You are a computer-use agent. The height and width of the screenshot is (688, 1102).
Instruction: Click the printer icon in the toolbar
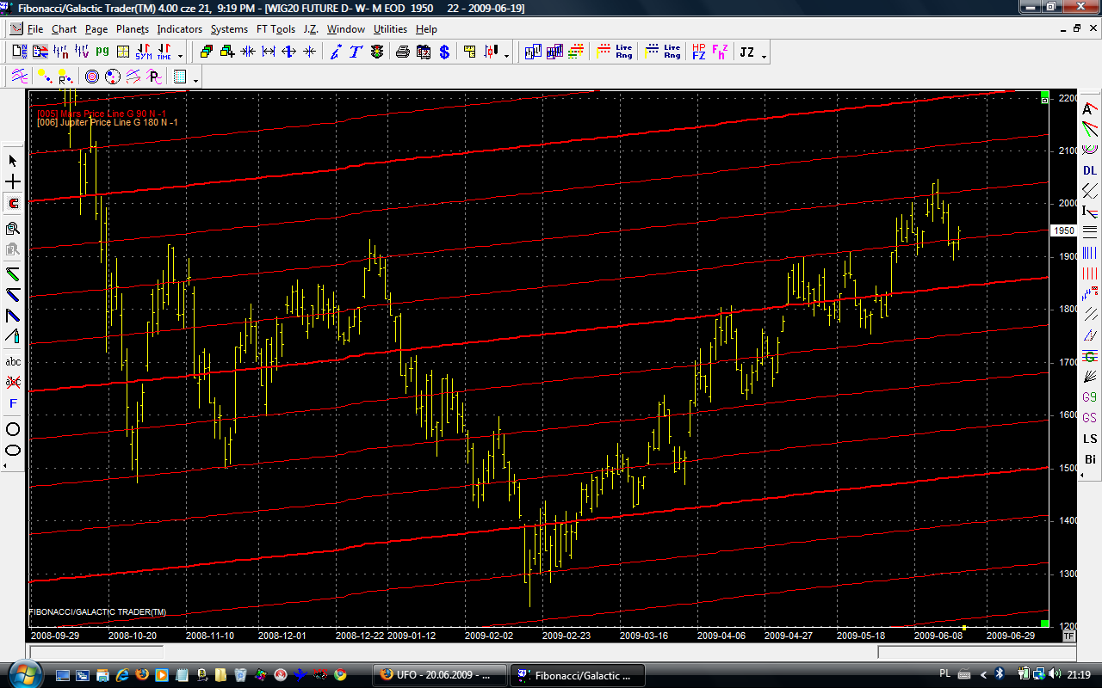402,52
